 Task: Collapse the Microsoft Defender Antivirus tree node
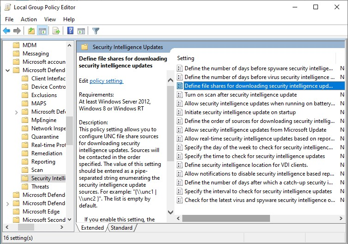click(x=8, y=70)
